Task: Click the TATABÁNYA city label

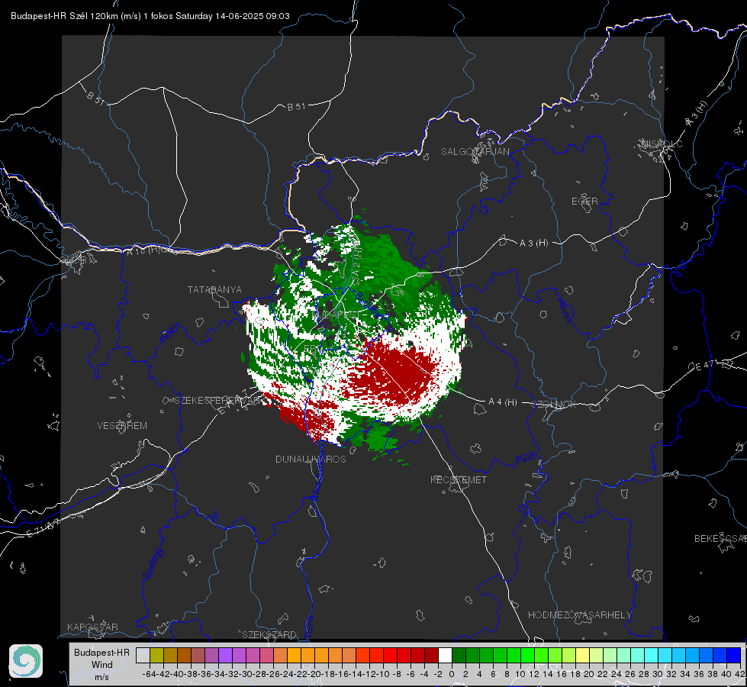Action: (x=214, y=289)
